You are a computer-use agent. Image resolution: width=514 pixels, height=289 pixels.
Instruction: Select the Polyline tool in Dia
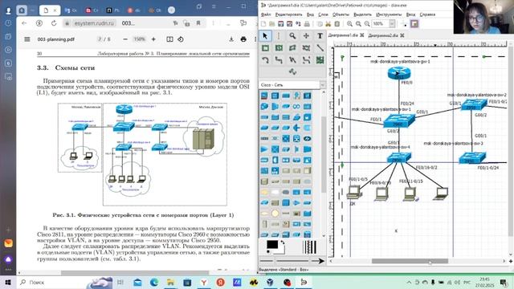(292, 60)
